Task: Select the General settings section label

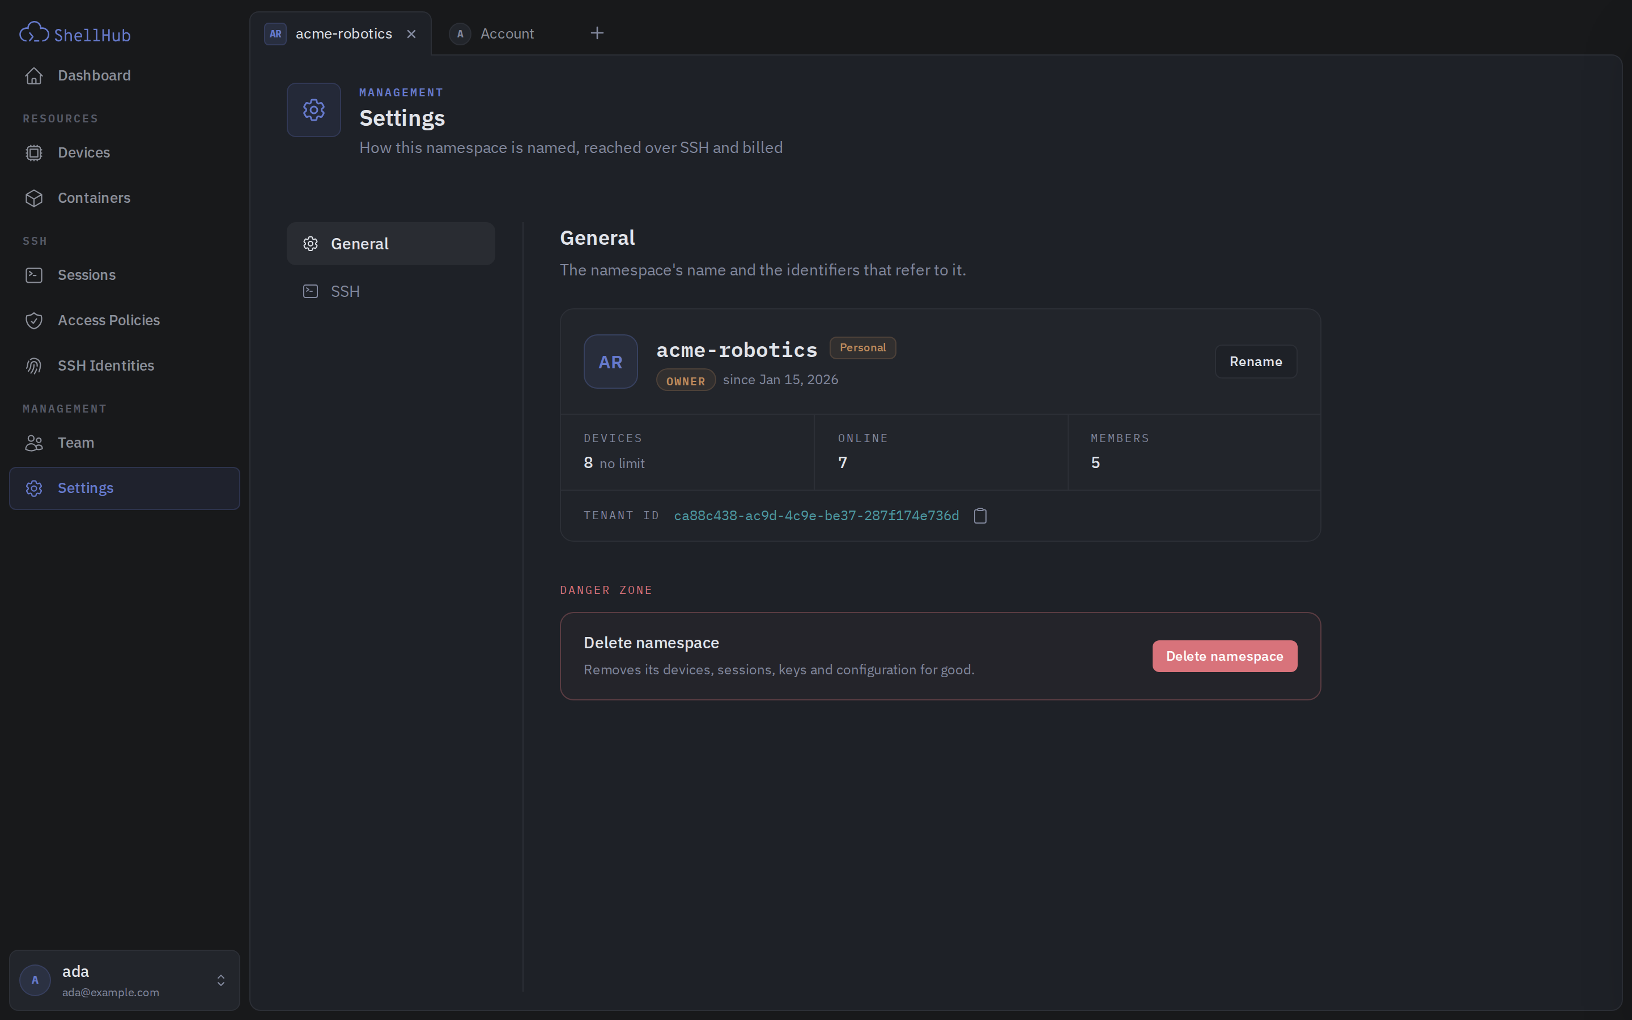Action: pos(359,244)
